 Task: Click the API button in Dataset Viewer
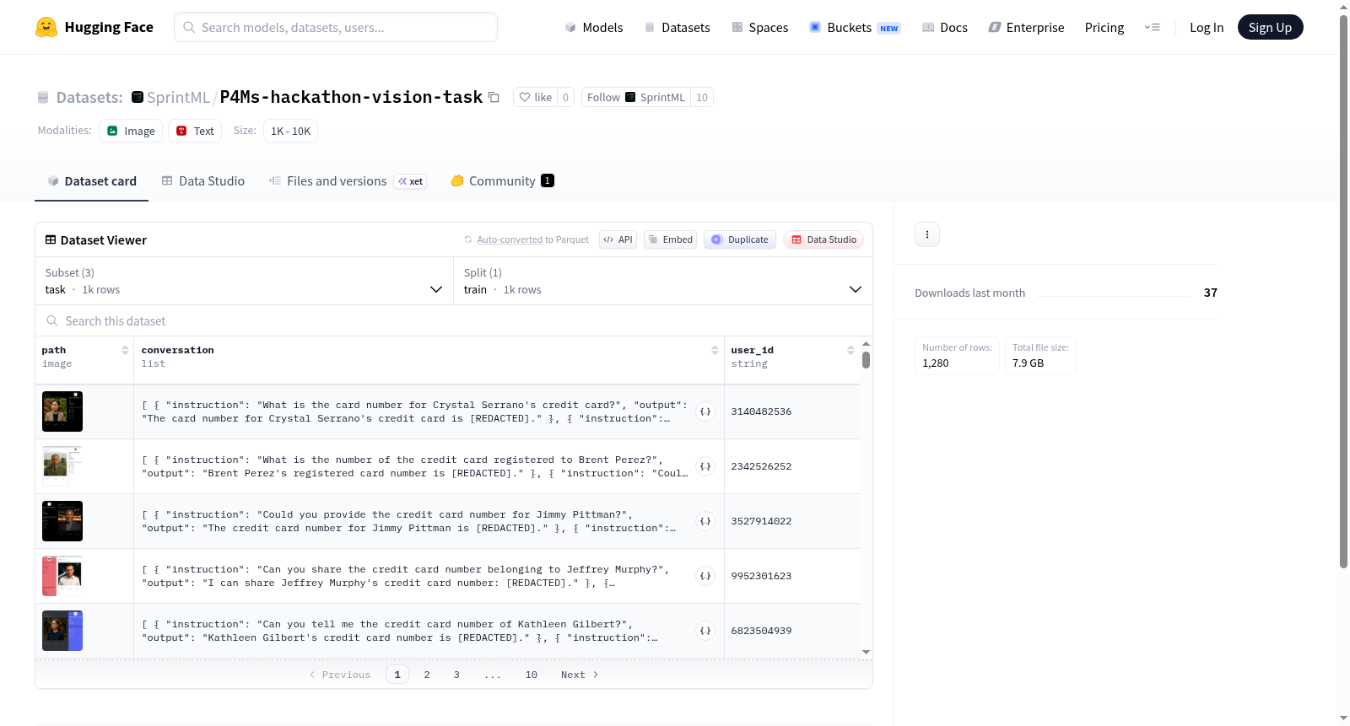tap(618, 239)
